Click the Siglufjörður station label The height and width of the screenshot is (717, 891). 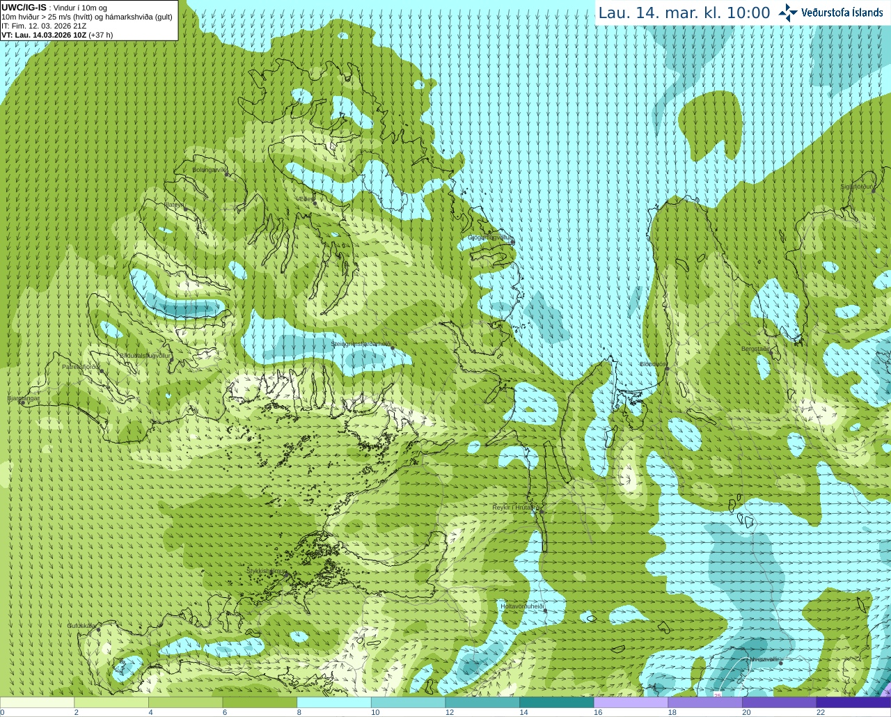tap(856, 187)
